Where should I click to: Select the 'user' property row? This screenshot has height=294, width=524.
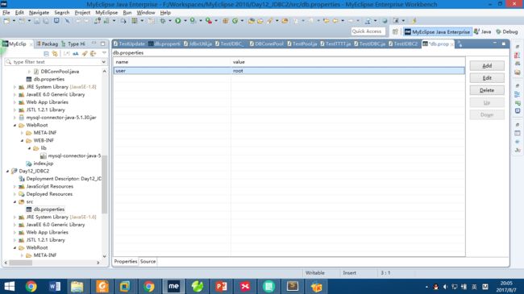[x=289, y=71]
